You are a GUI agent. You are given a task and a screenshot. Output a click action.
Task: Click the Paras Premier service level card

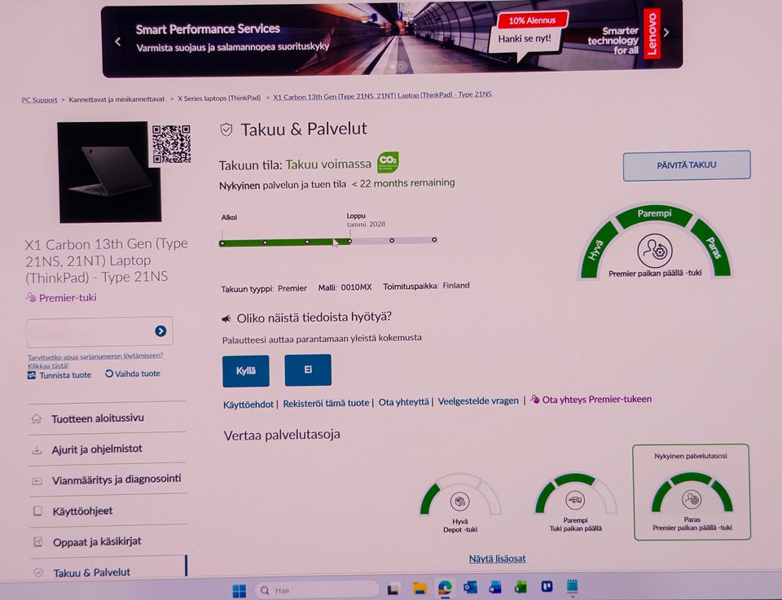(x=692, y=492)
